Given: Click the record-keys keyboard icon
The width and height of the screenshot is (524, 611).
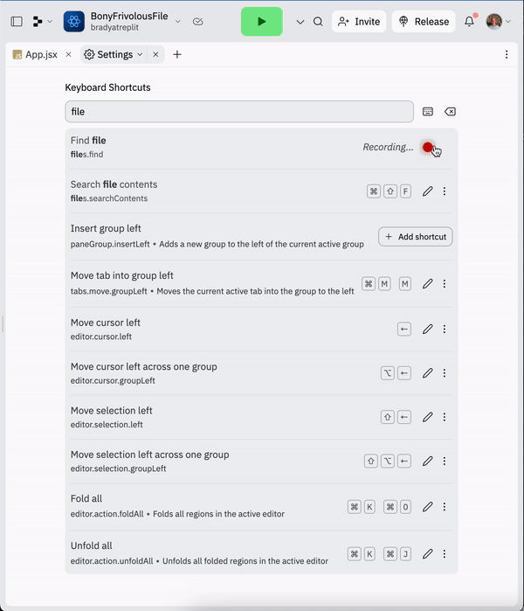Looking at the screenshot, I should pos(428,112).
